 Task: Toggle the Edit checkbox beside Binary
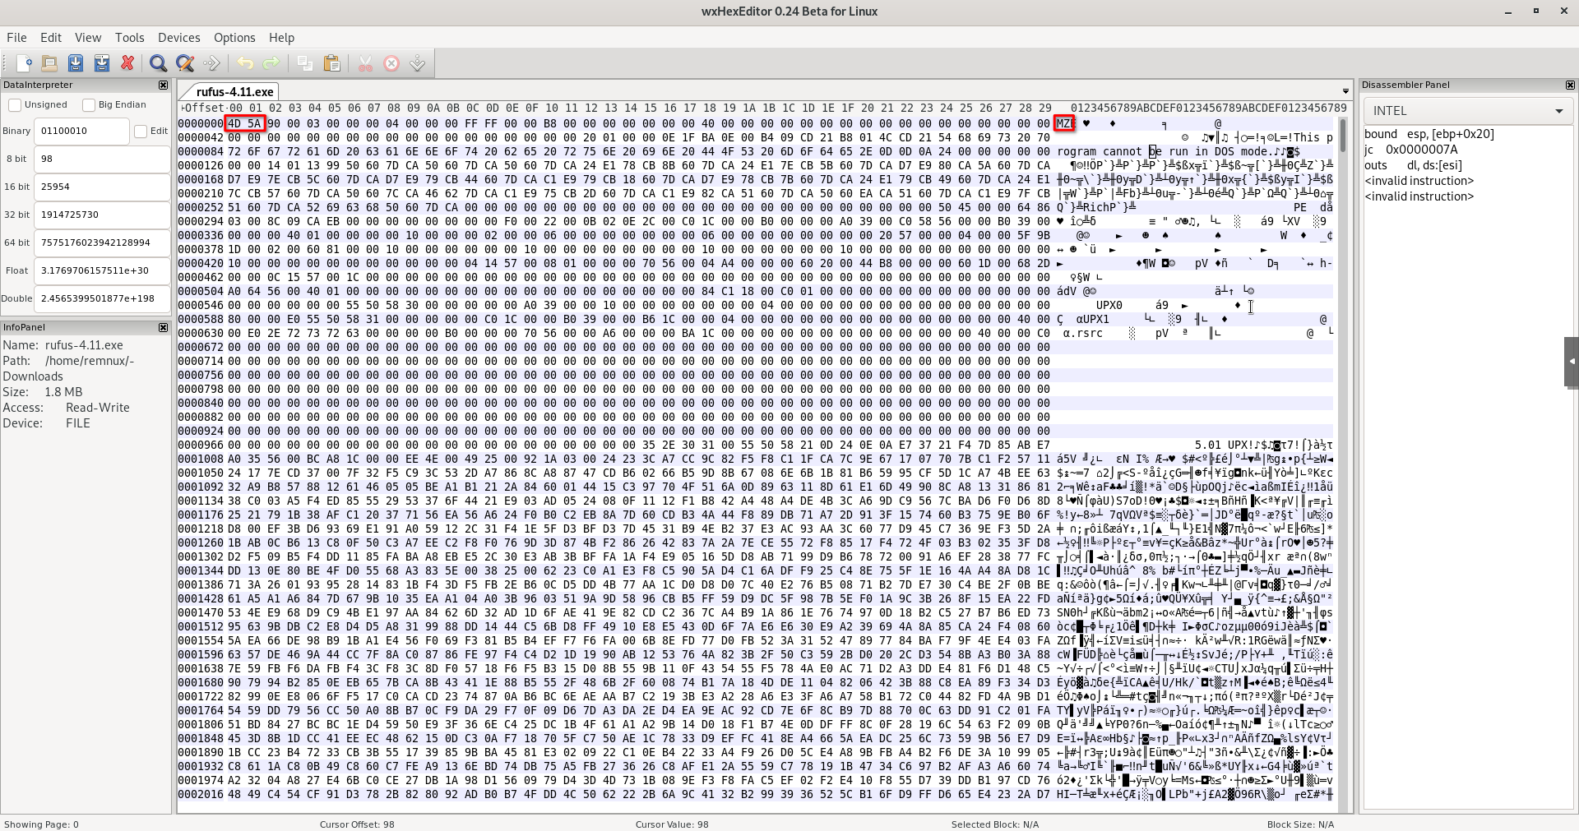pos(141,131)
